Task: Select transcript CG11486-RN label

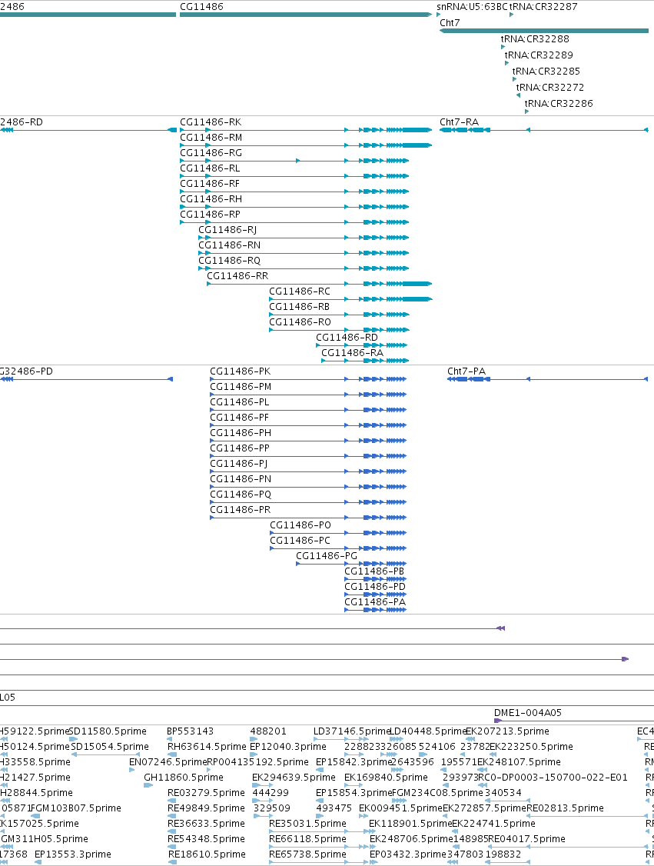Action: pyautogui.click(x=230, y=245)
